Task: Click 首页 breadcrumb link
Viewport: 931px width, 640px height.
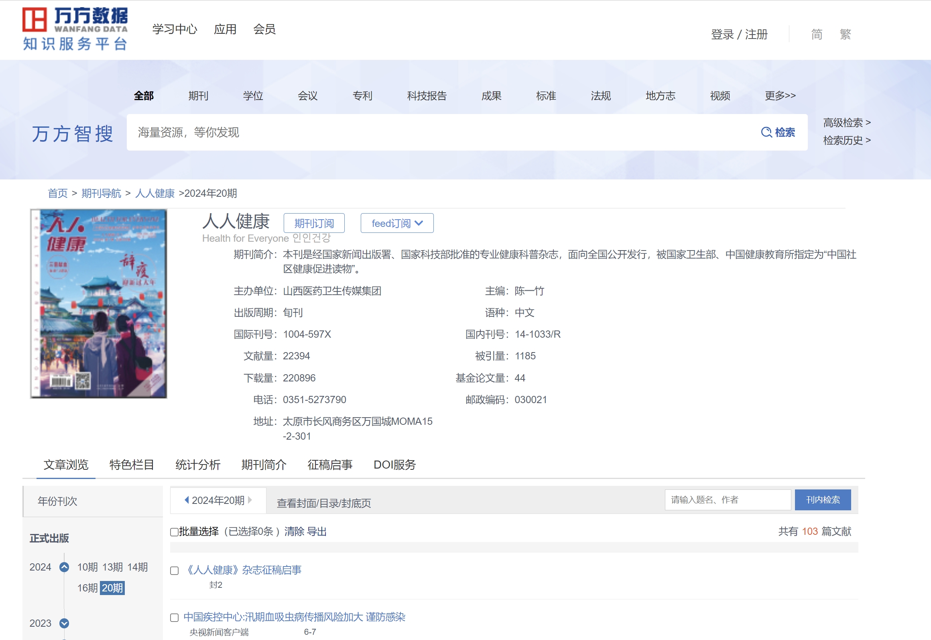Action: 58,193
